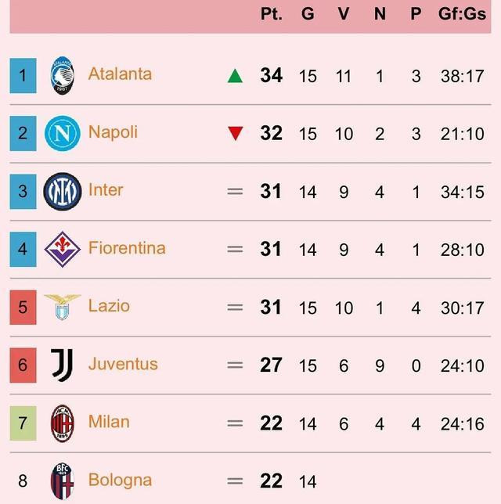This screenshot has width=501, height=504.
Task: Click the Atalanta club crest
Action: click(x=63, y=76)
